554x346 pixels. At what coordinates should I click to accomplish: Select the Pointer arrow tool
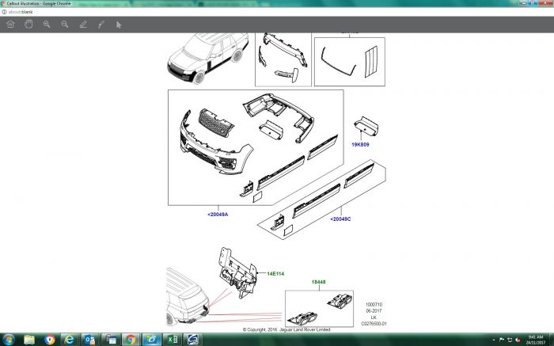pos(119,25)
